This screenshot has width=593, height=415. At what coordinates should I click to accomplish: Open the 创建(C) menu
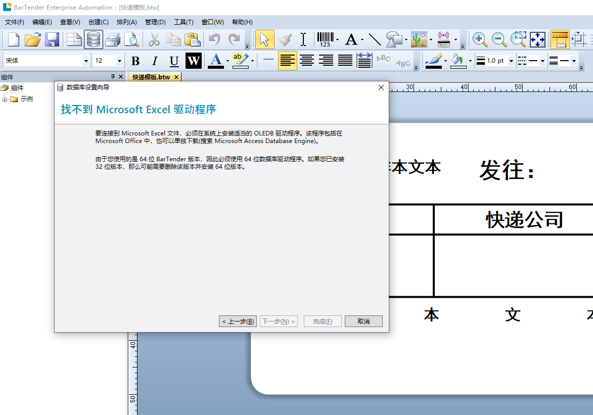click(x=99, y=22)
